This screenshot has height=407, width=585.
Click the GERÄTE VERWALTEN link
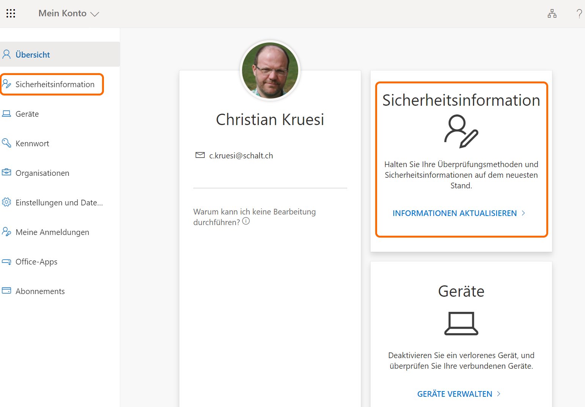point(454,394)
